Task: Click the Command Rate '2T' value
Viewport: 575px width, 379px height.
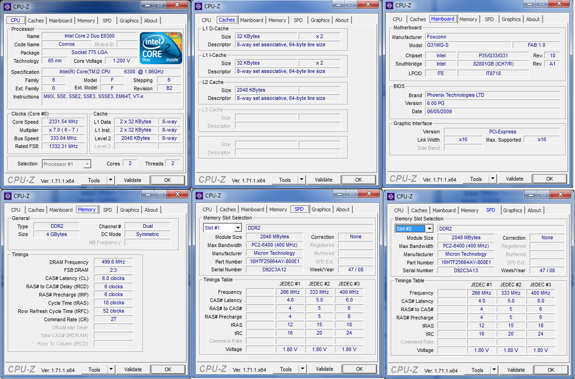Action: pyautogui.click(x=113, y=319)
